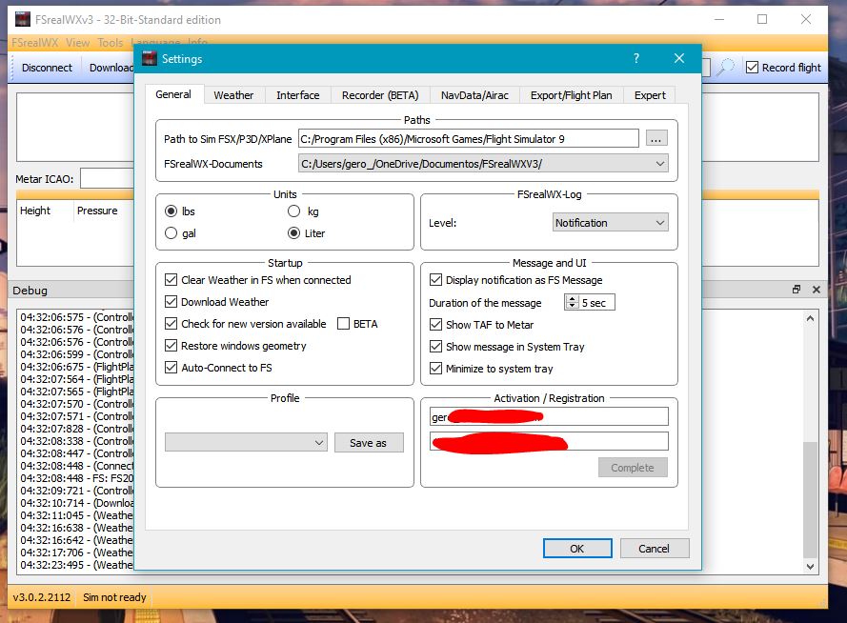The width and height of the screenshot is (847, 623).
Task: Open the log Level Notification dropdown
Action: coord(611,222)
